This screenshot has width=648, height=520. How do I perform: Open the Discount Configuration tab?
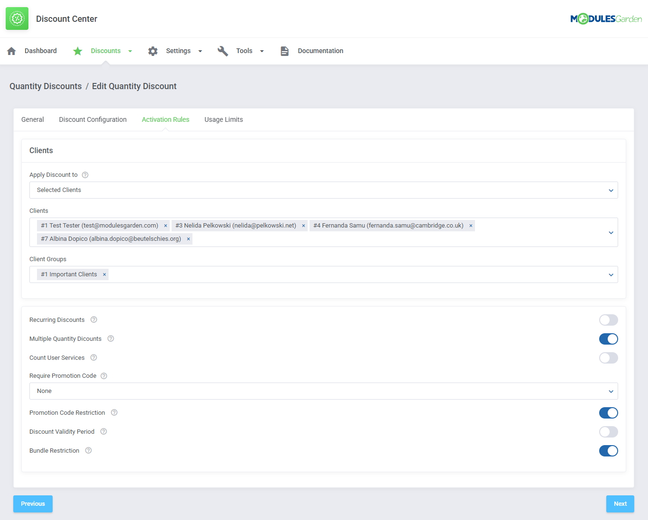point(93,120)
